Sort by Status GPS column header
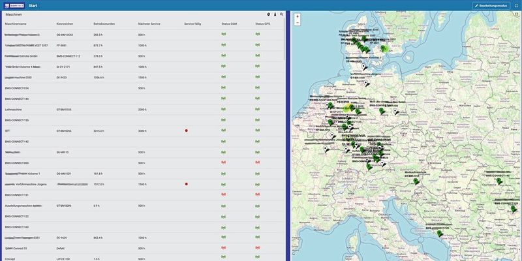 point(263,24)
